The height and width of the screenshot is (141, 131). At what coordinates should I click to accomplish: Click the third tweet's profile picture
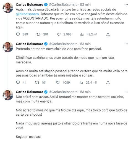[8, 95]
